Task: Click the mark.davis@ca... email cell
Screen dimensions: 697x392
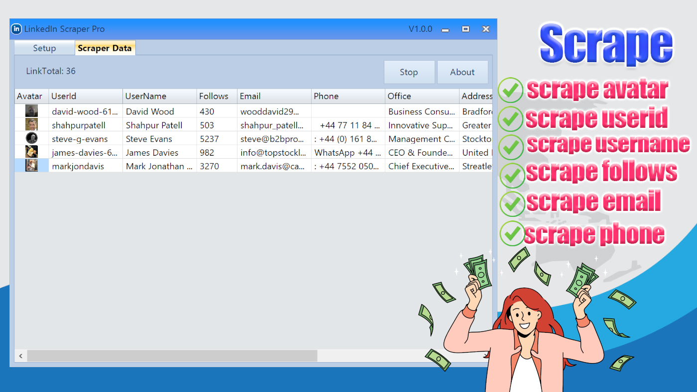Action: (274, 166)
